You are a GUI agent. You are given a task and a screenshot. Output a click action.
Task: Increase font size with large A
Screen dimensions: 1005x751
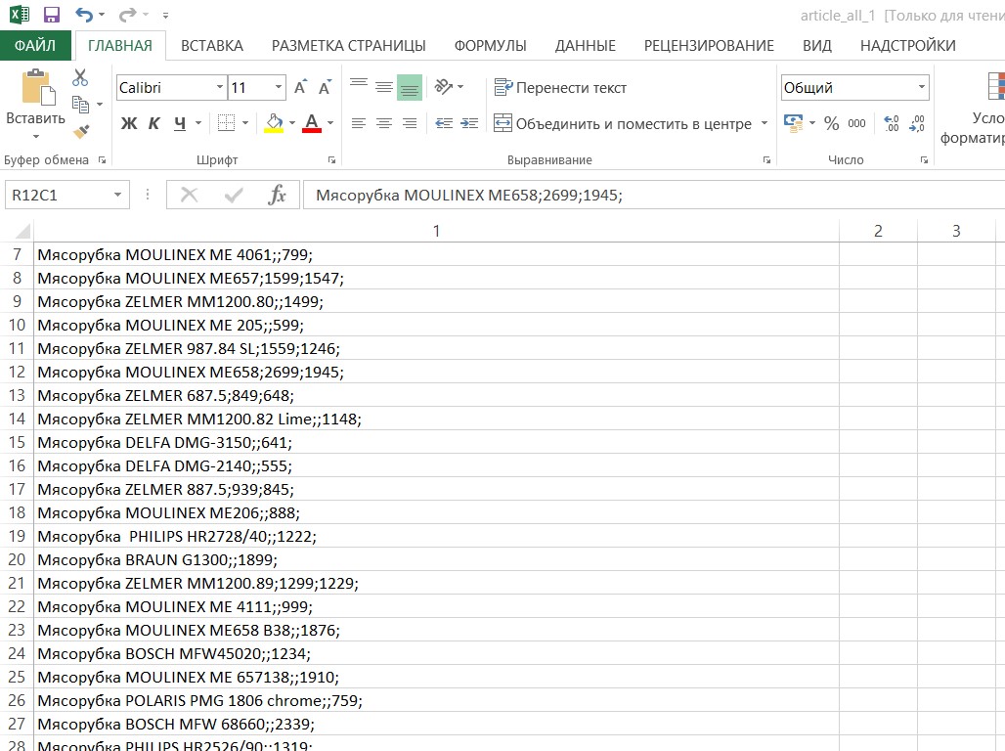tap(300, 87)
